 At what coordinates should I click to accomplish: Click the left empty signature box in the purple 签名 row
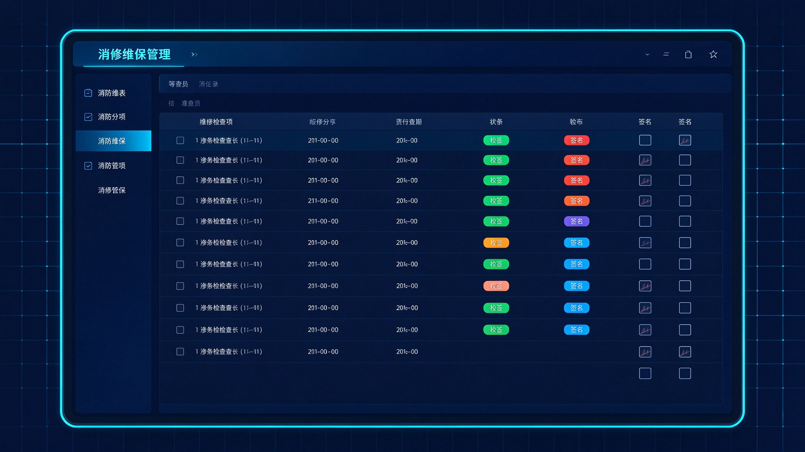(645, 221)
